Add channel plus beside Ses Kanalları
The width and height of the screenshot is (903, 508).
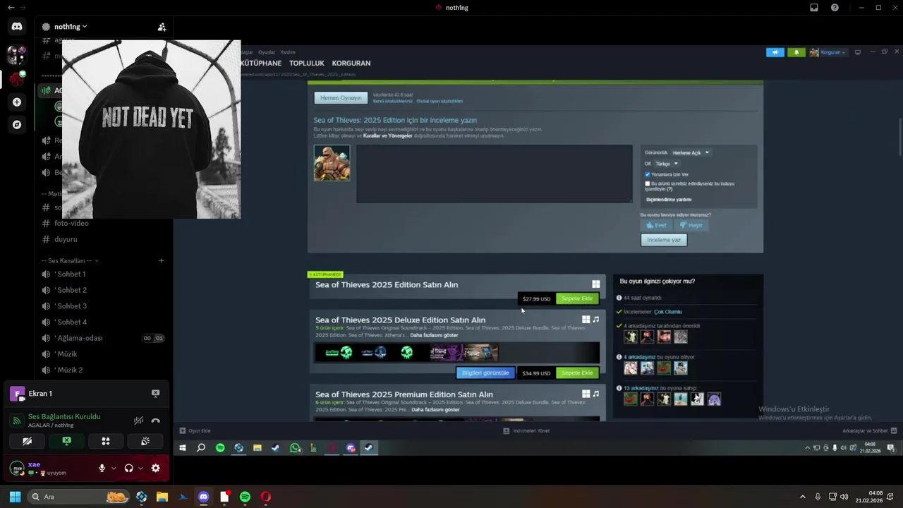[161, 260]
